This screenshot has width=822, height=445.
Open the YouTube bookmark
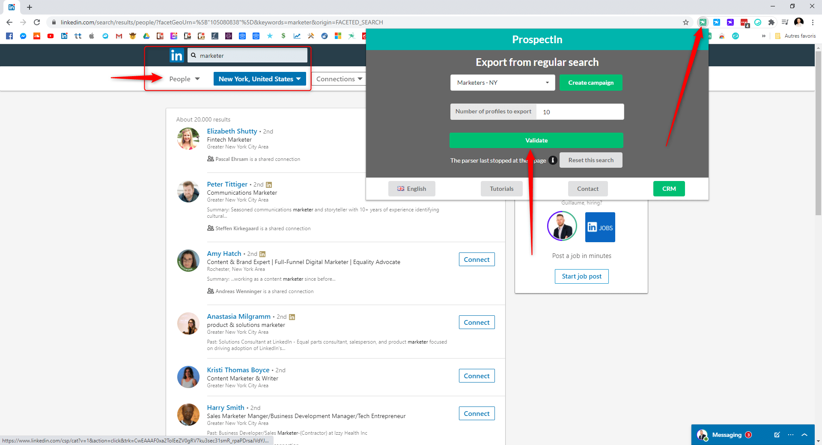click(x=51, y=36)
